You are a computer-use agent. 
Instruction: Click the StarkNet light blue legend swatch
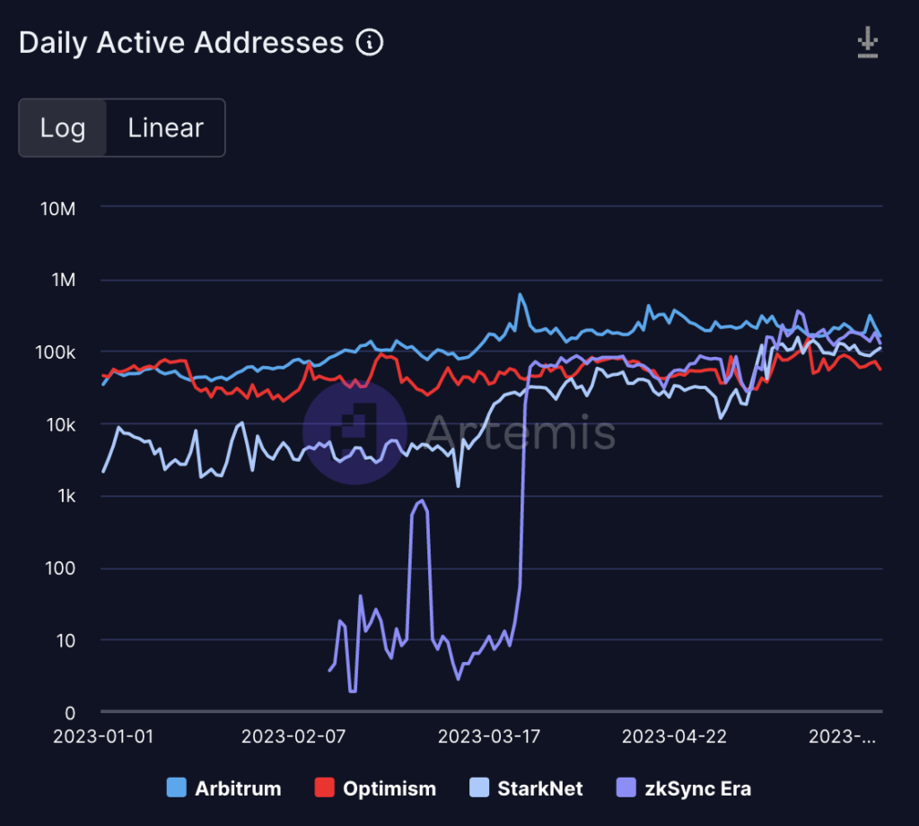click(479, 788)
